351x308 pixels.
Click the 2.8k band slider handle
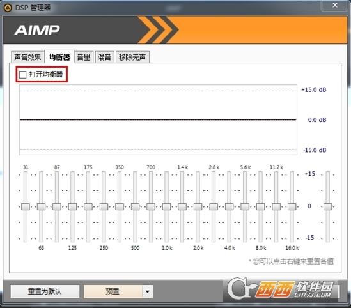pos(214,206)
